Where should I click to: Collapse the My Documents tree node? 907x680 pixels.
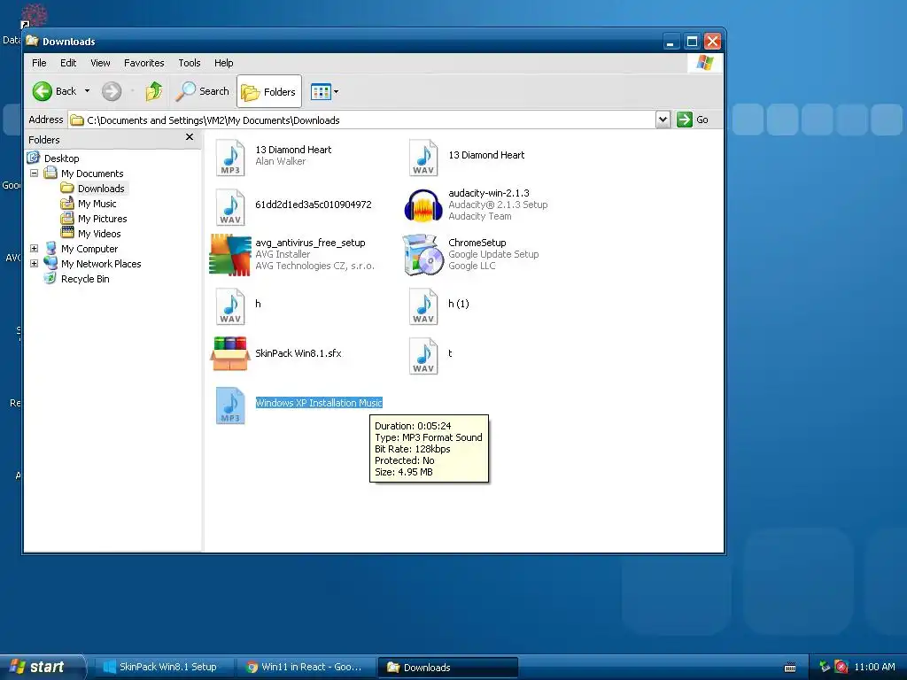point(35,173)
